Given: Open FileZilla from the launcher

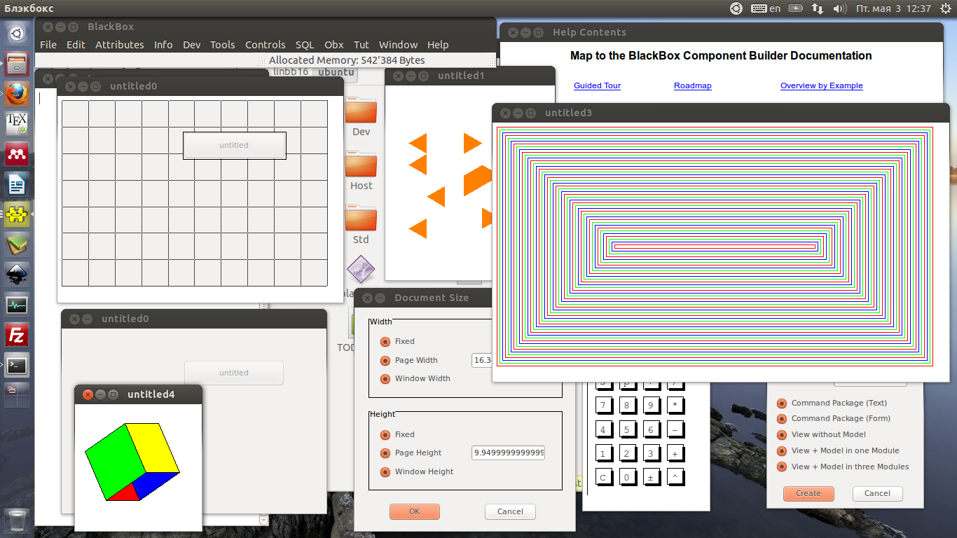Looking at the screenshot, I should point(17,335).
